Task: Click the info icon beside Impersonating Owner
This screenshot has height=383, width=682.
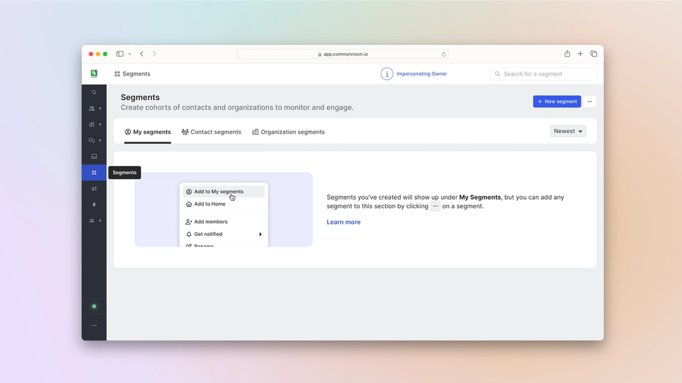Action: click(x=387, y=74)
